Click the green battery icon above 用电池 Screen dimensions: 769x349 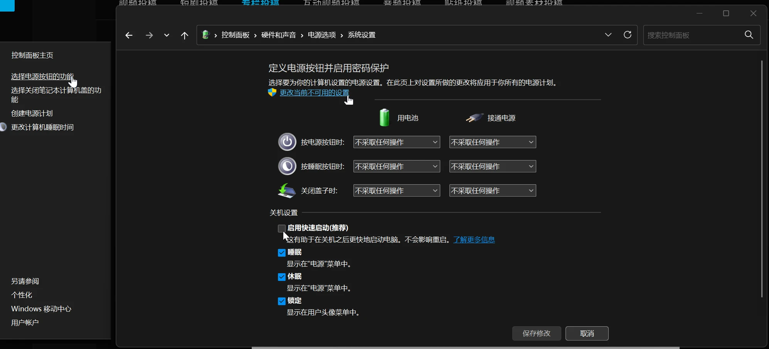384,117
